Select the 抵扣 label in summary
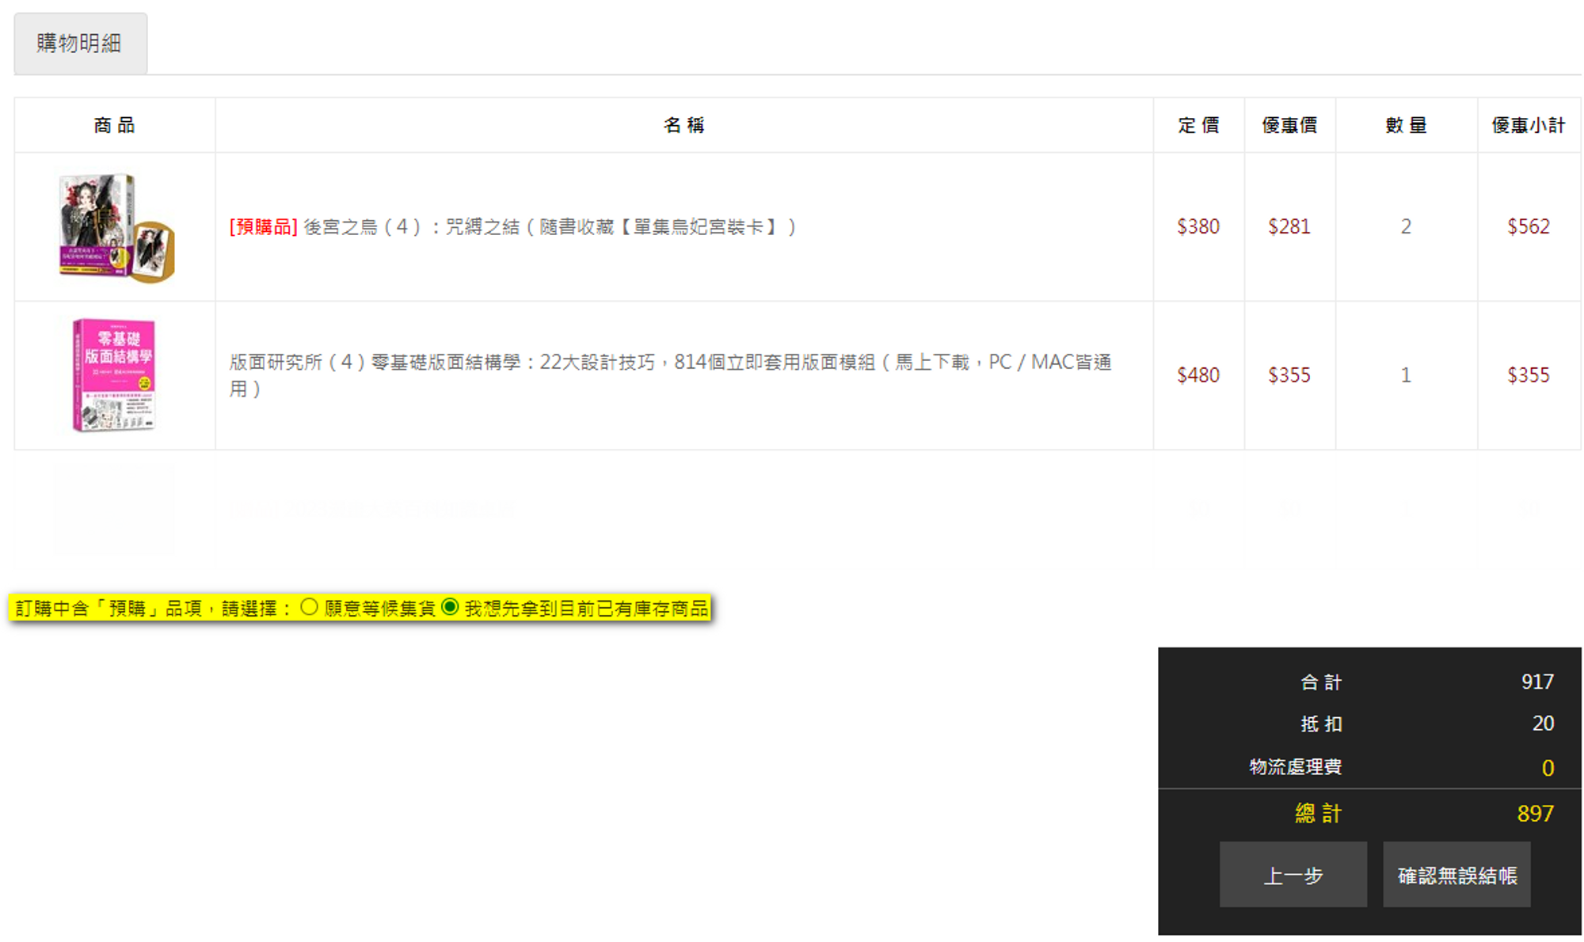 pyautogui.click(x=1321, y=724)
